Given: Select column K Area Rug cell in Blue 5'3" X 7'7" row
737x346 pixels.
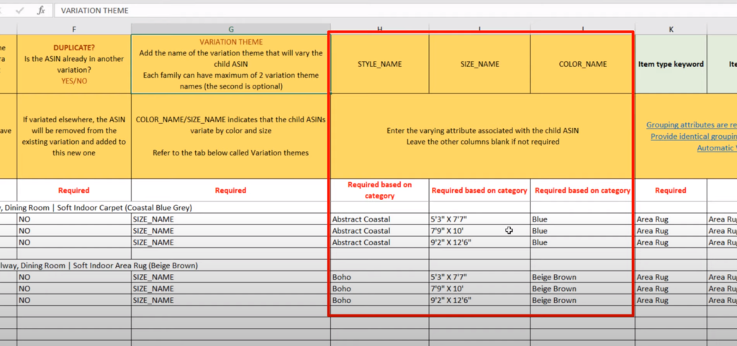Looking at the screenshot, I should tap(671, 219).
